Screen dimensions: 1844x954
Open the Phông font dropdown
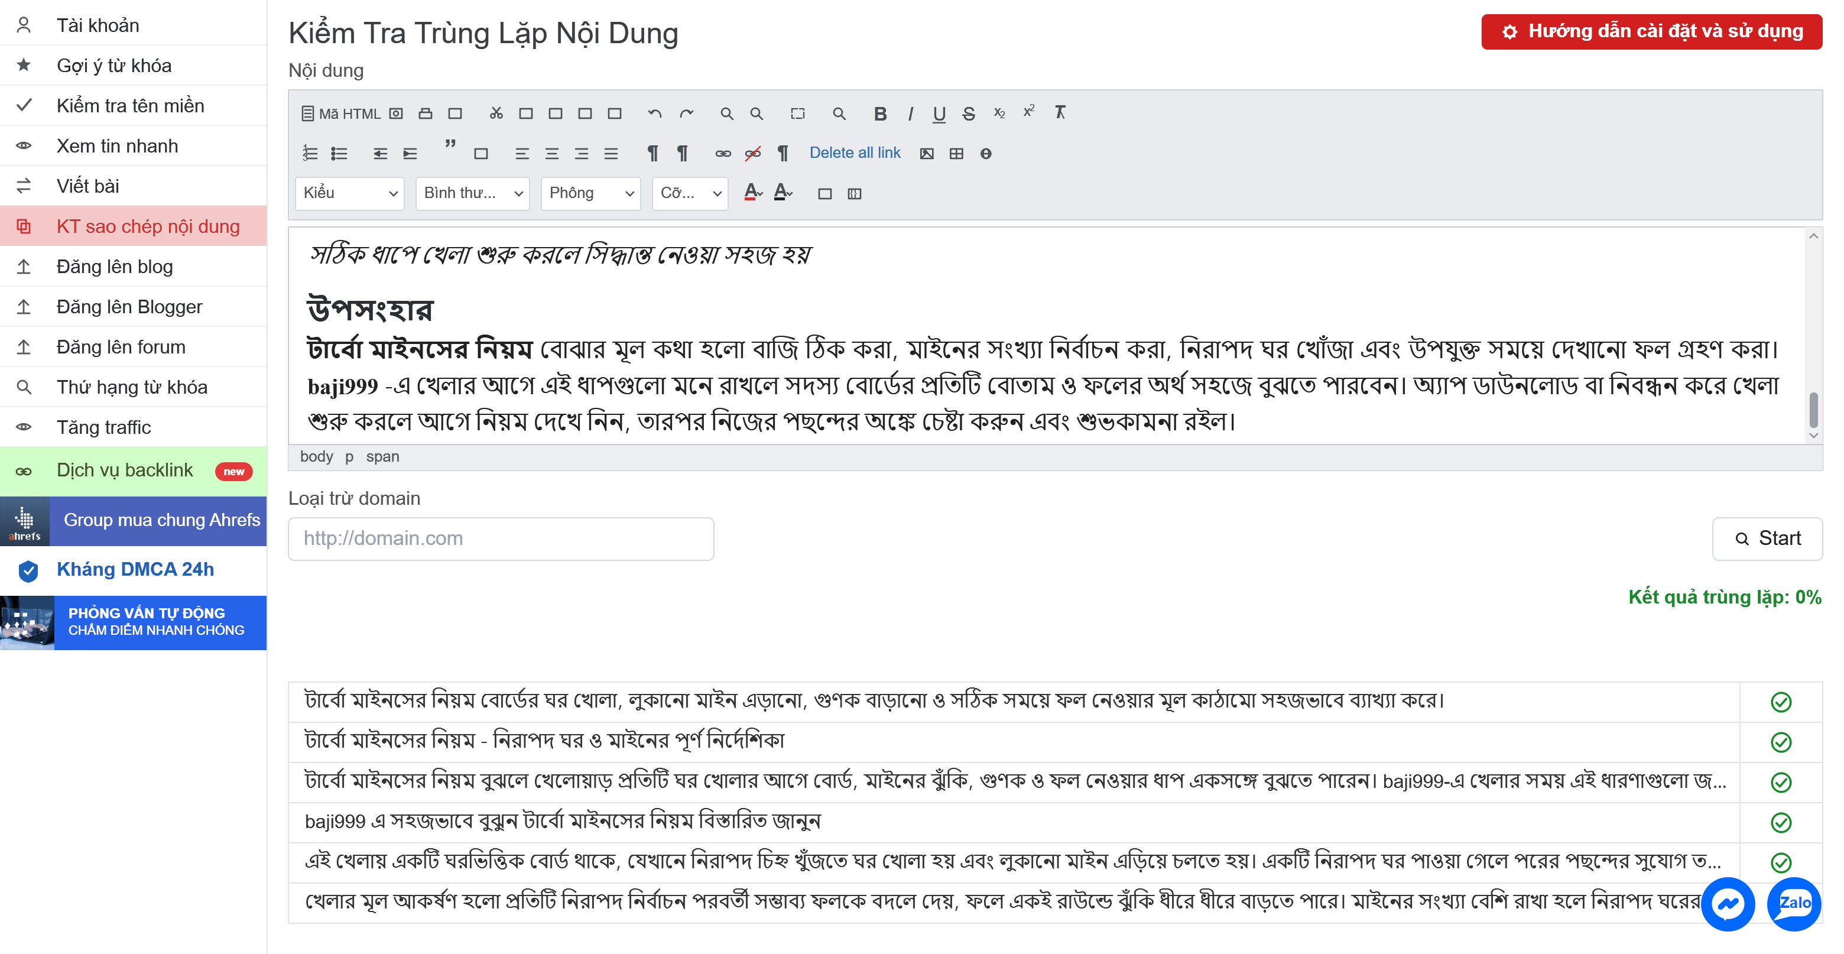point(590,193)
